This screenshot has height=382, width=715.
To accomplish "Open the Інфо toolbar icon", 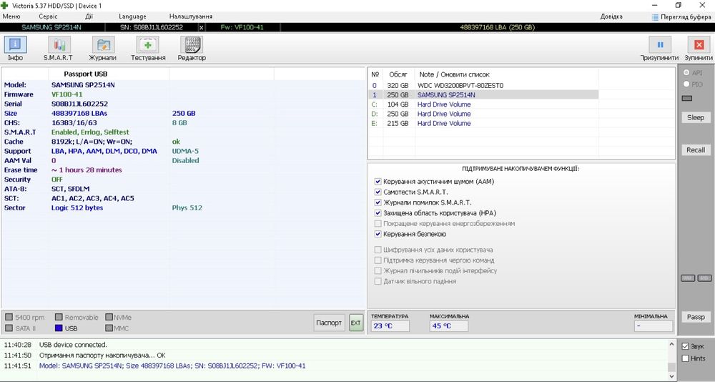I will pos(15,45).
